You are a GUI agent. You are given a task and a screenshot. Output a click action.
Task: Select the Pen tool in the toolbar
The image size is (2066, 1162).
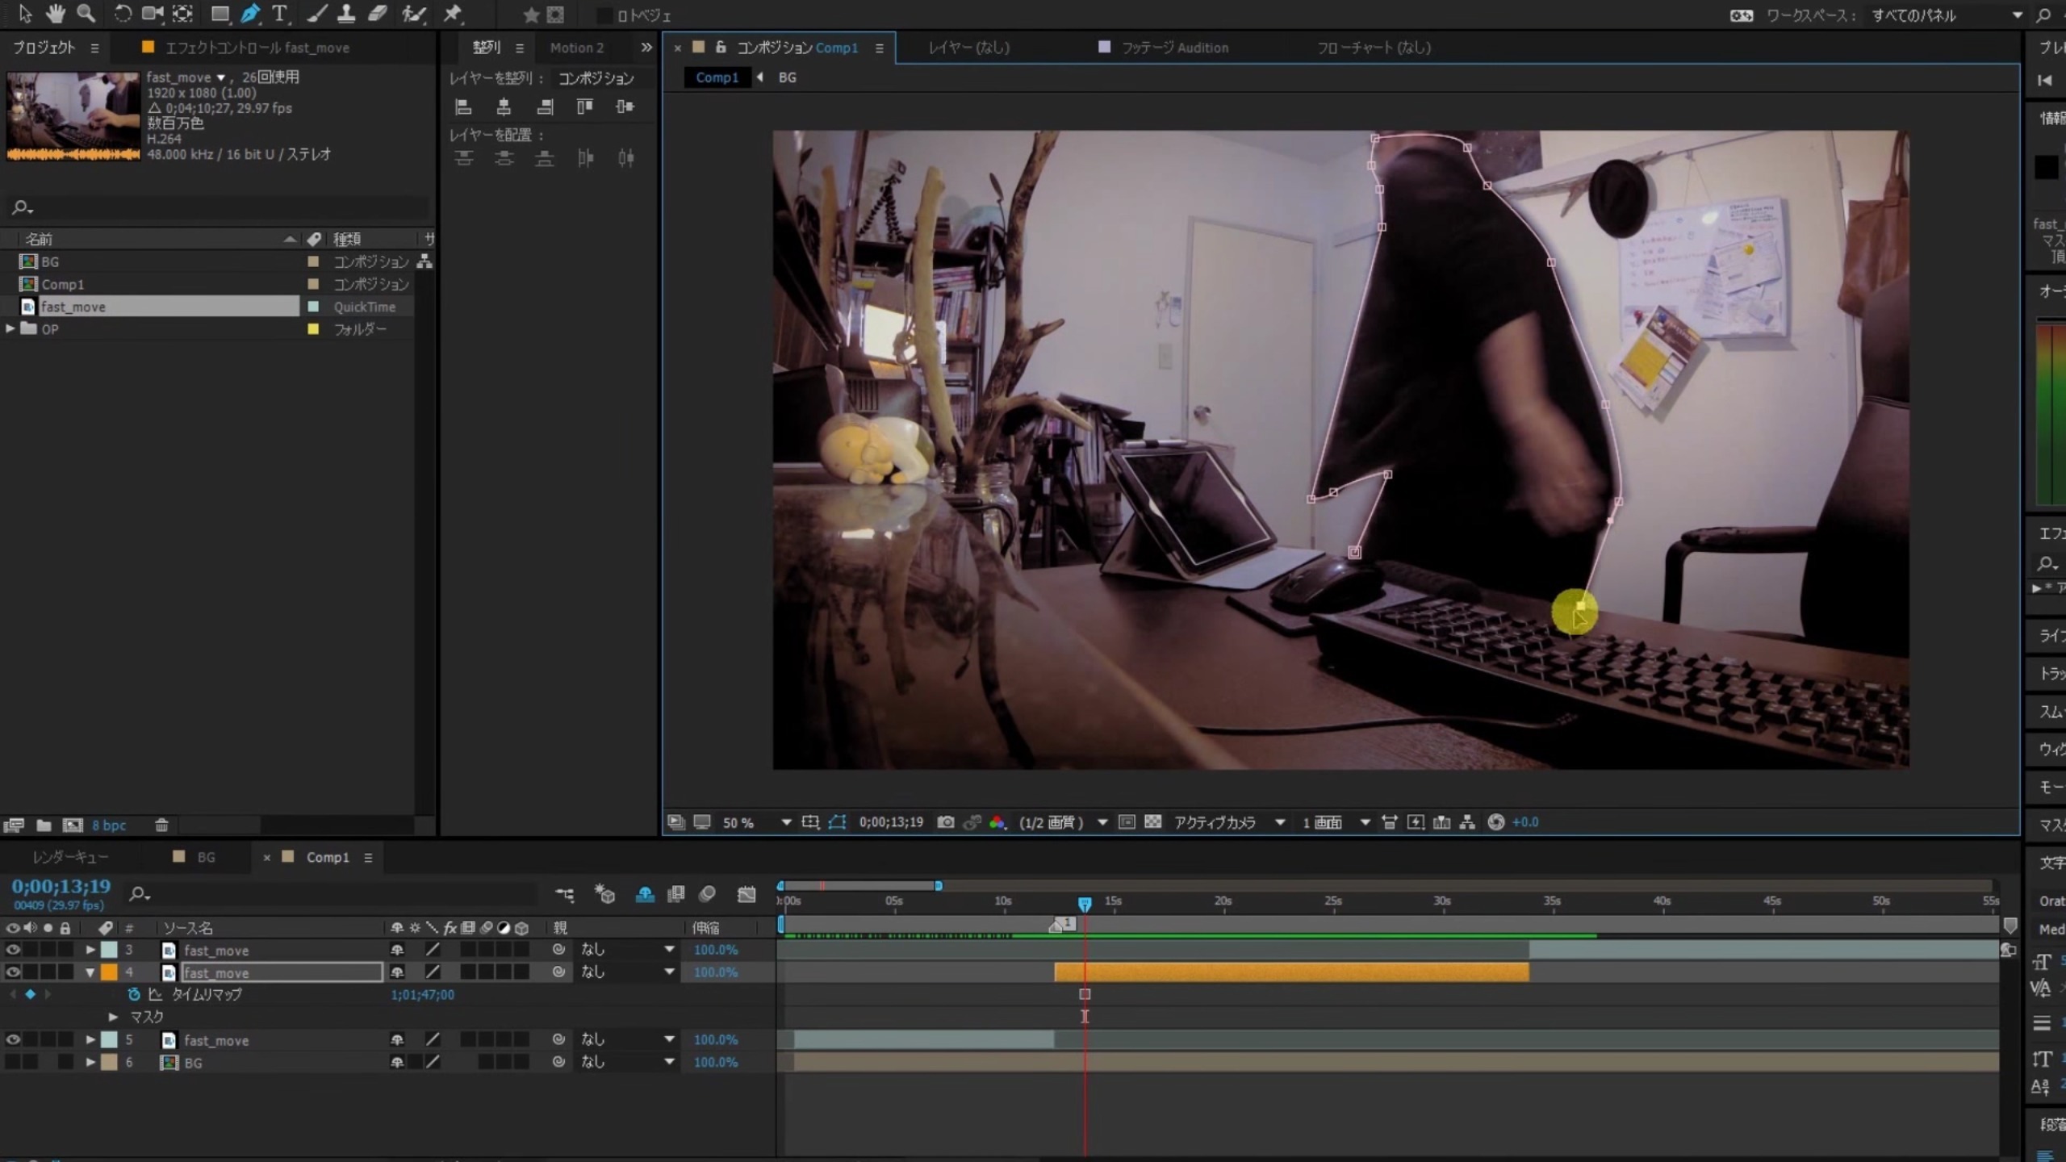250,14
